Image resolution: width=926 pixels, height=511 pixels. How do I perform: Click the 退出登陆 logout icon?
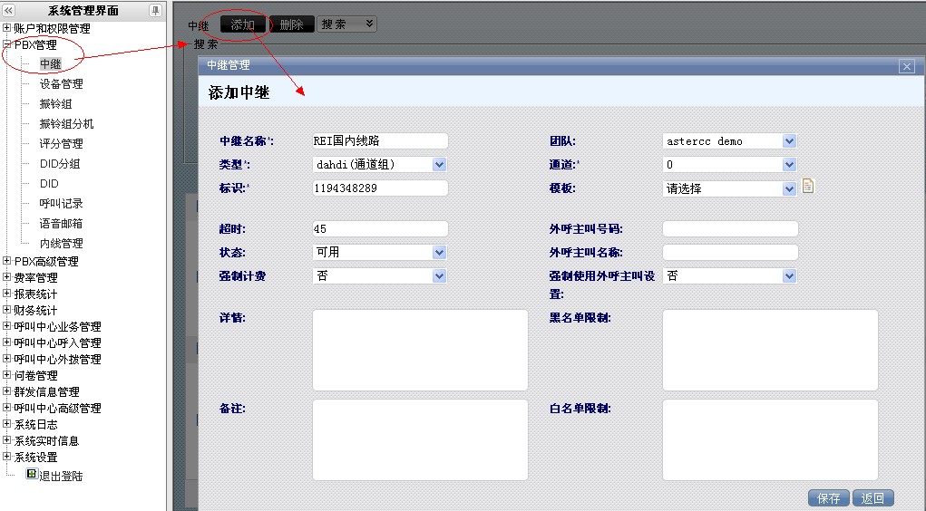pyautogui.click(x=32, y=474)
